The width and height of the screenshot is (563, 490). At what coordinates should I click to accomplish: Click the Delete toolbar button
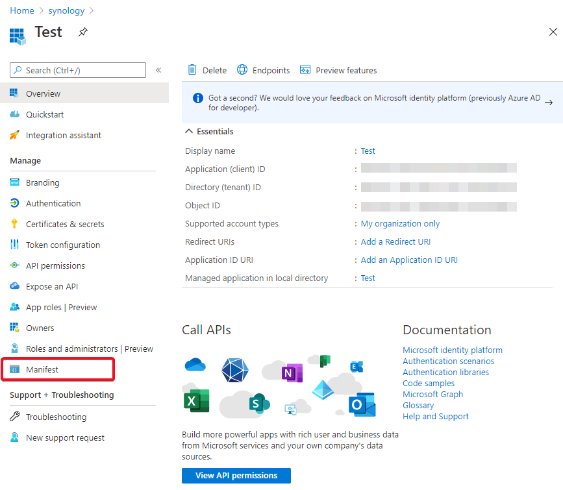207,70
